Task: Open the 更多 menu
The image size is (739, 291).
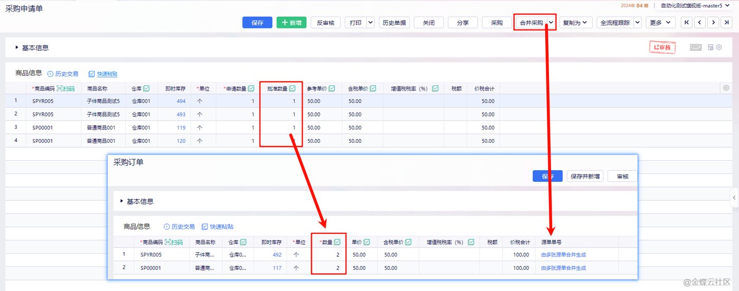Action: [x=661, y=23]
